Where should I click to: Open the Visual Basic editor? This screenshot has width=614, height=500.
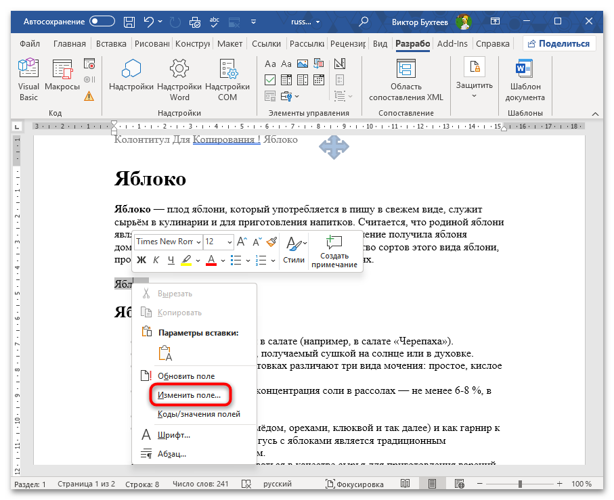click(28, 81)
